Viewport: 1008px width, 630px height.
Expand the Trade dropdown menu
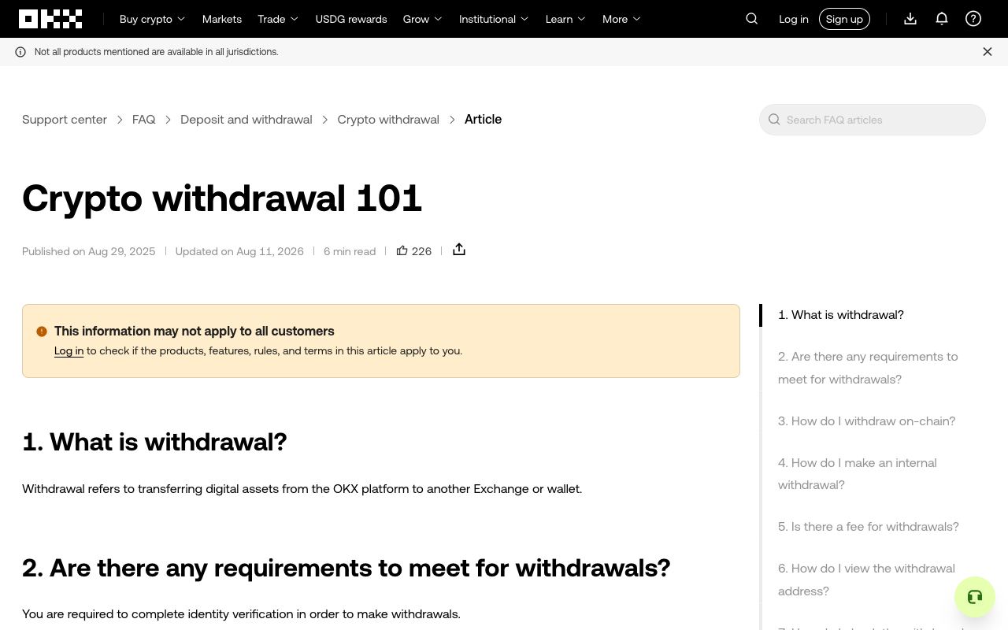(278, 19)
